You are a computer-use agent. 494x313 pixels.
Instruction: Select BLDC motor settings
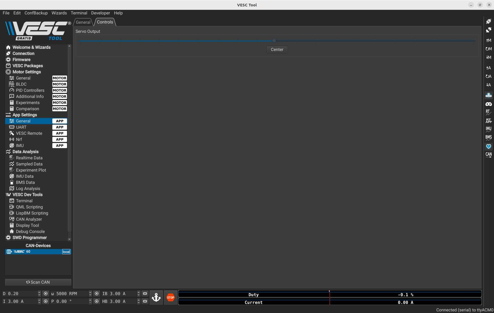[x=36, y=84]
